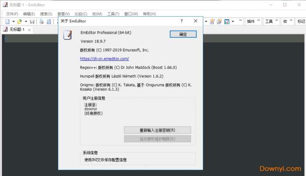Close the 关于 EmEditor dialog

[195, 21]
